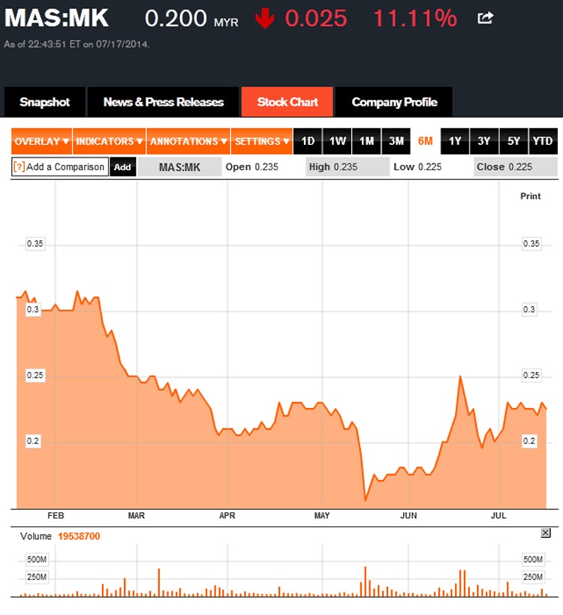Viewport: 563px width, 615px height.
Task: Switch to the Snapshot tab
Action: (x=44, y=102)
